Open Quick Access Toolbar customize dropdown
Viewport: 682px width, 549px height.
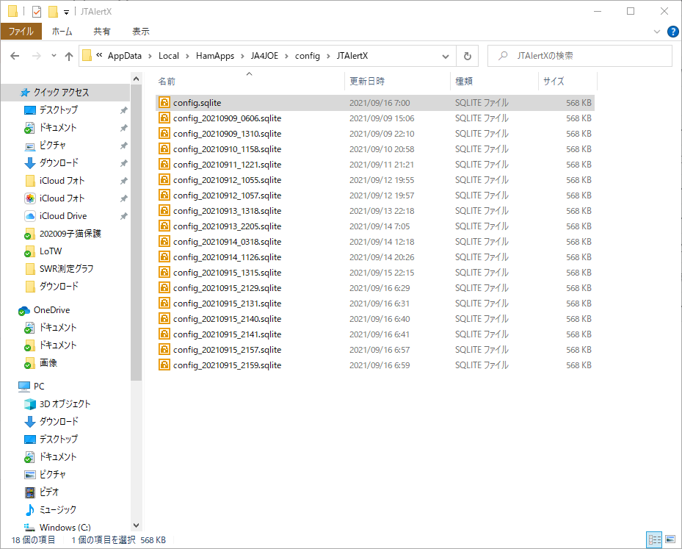(x=66, y=12)
